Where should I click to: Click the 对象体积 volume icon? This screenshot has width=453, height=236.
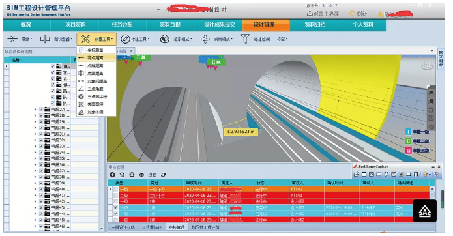tap(81, 112)
